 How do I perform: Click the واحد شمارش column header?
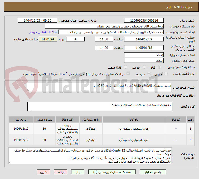pos(91,120)
